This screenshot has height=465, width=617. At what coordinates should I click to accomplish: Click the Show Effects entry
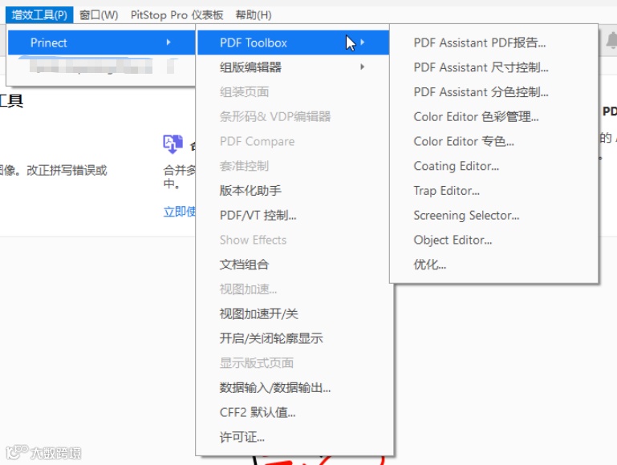[x=293, y=240]
